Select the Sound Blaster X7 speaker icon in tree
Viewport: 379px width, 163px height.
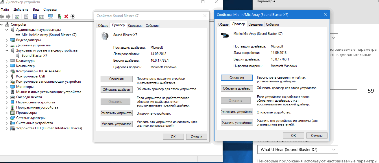coord(19,56)
